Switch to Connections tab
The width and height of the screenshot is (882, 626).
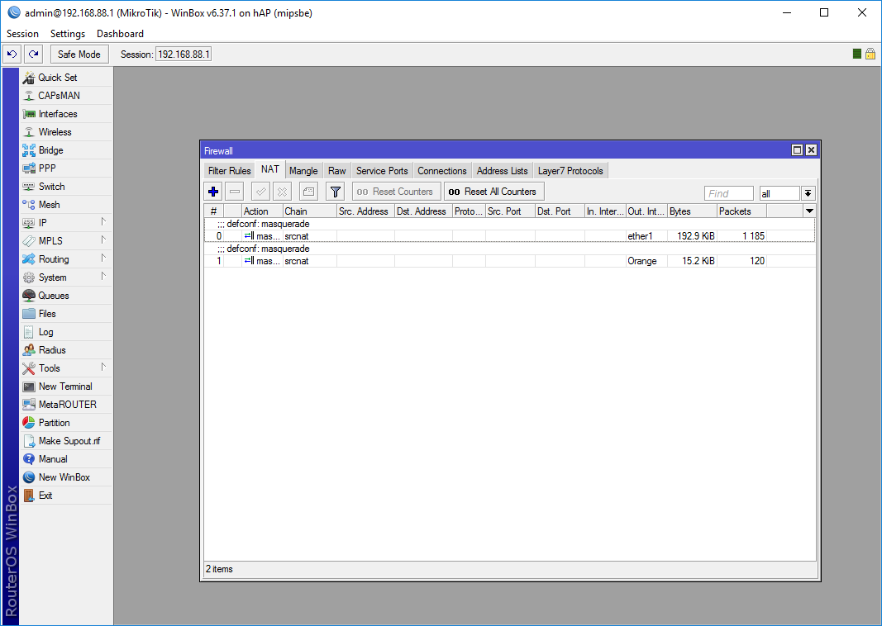442,171
